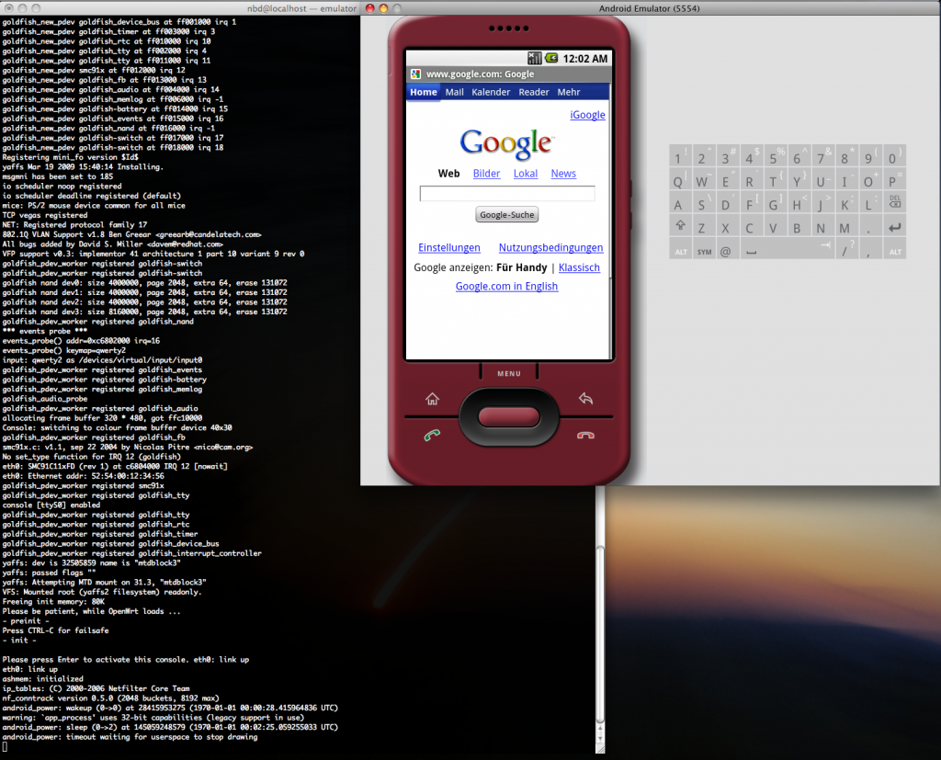Screen dimensions: 941x760
Task: Click the 12:02 AM clock in status bar
Action: [x=585, y=58]
